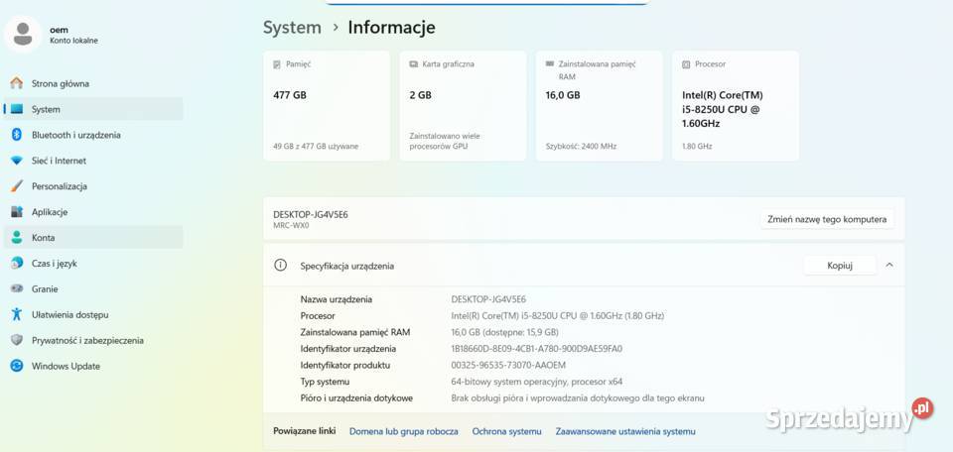Open Strona główna home icon
Screen dimensions: 953x452
(x=17, y=83)
